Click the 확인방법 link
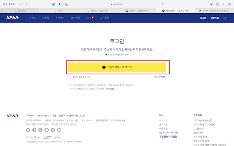 pyautogui.click(x=110, y=89)
